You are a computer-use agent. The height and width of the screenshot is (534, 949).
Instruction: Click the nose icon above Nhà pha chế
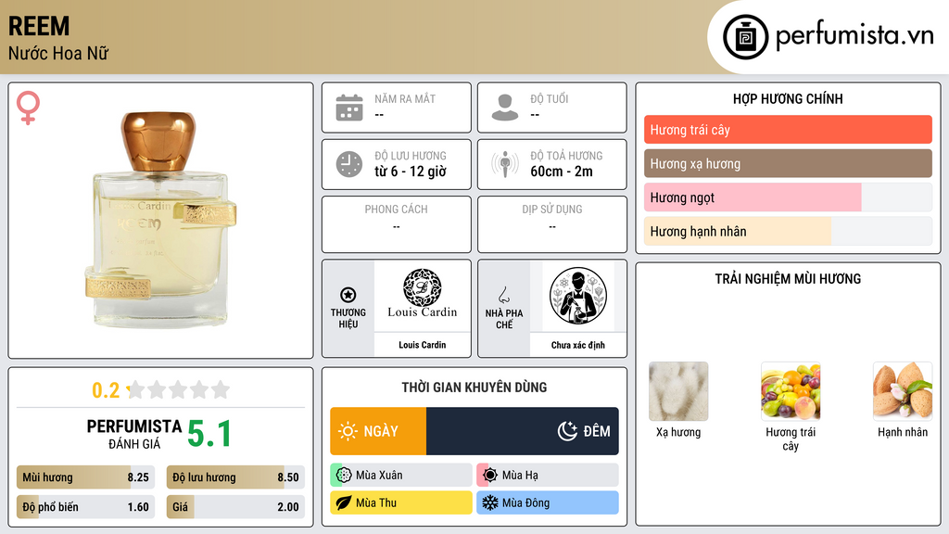click(x=503, y=295)
